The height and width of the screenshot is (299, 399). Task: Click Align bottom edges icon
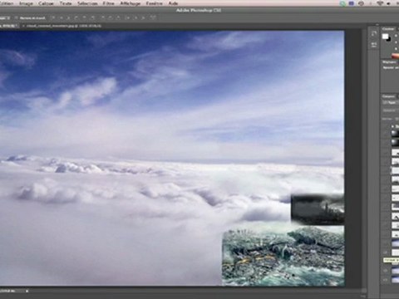pos(69,17)
